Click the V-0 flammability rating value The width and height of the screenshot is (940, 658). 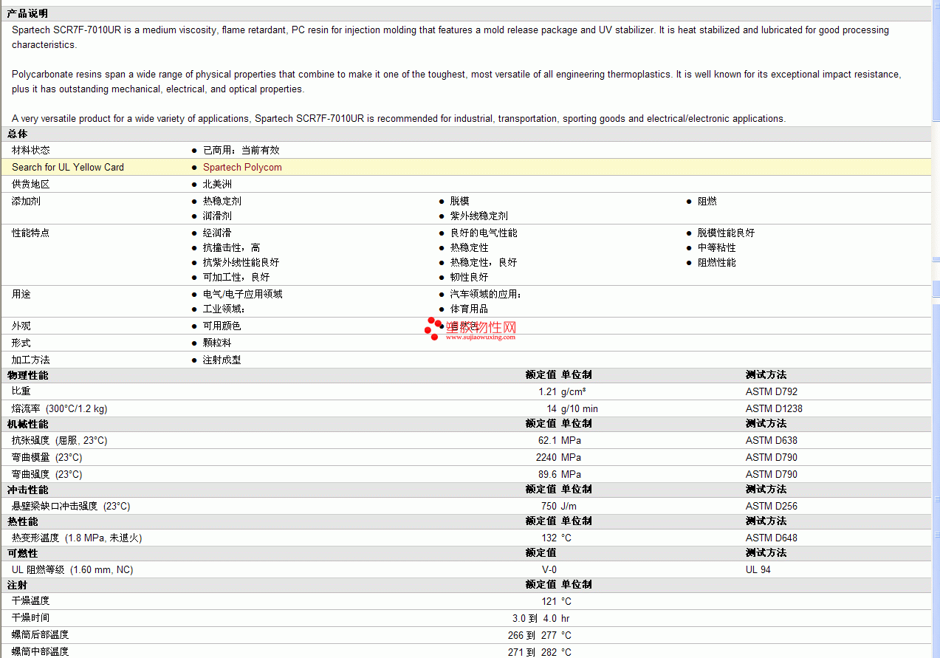(549, 569)
